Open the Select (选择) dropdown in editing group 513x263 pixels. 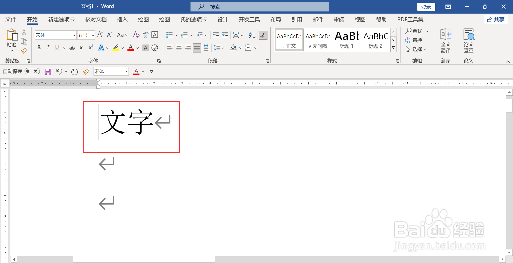tap(416, 49)
